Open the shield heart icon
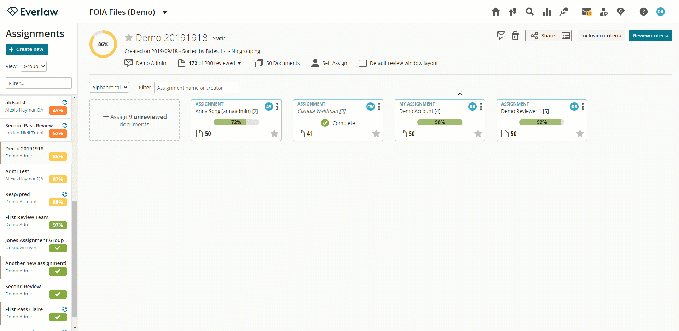 pyautogui.click(x=621, y=12)
